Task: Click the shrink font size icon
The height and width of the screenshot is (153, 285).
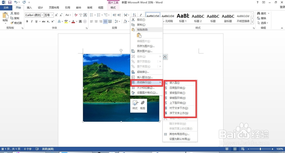Action: (61, 15)
